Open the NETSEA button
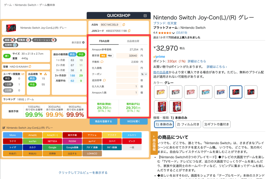 pos(52,141)
